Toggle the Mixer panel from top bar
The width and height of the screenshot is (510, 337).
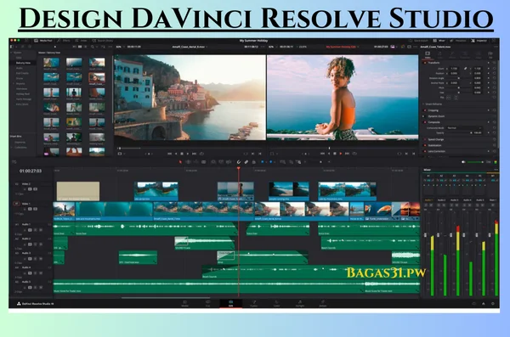(439, 41)
